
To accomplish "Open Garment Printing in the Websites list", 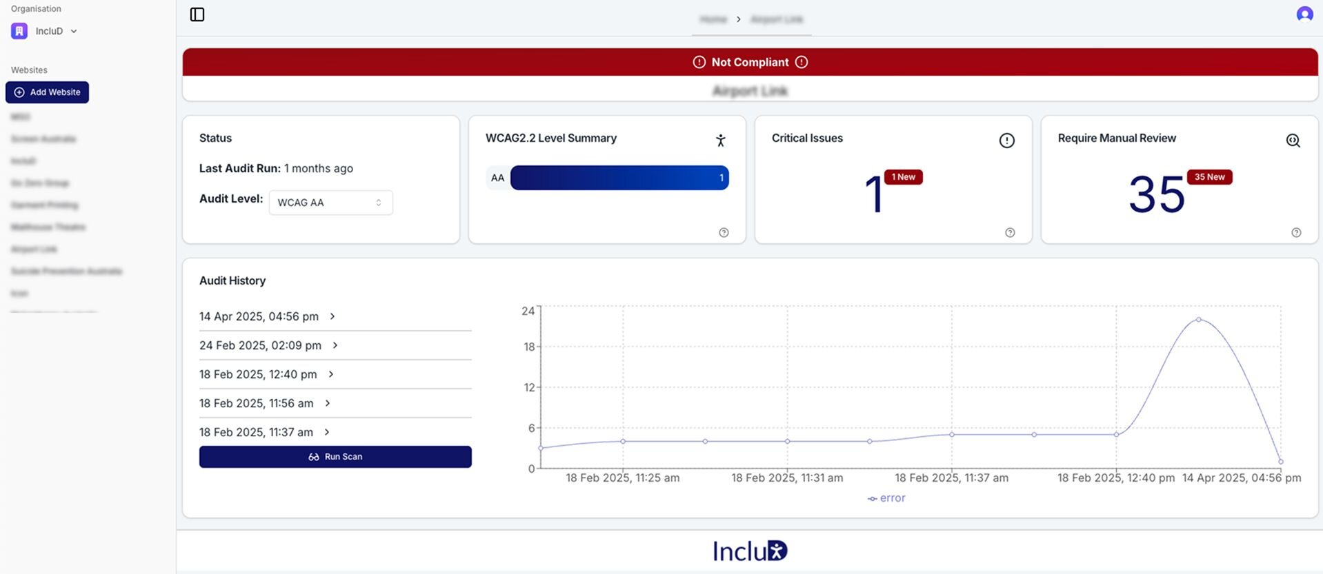I will [x=44, y=205].
